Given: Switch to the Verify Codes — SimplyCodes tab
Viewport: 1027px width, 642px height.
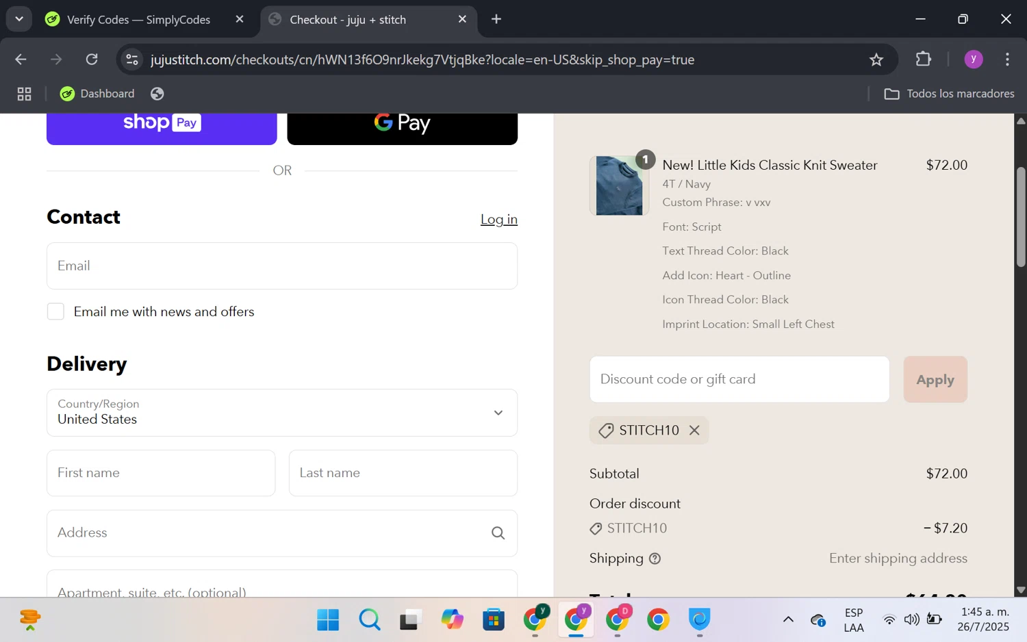Looking at the screenshot, I should pyautogui.click(x=139, y=20).
